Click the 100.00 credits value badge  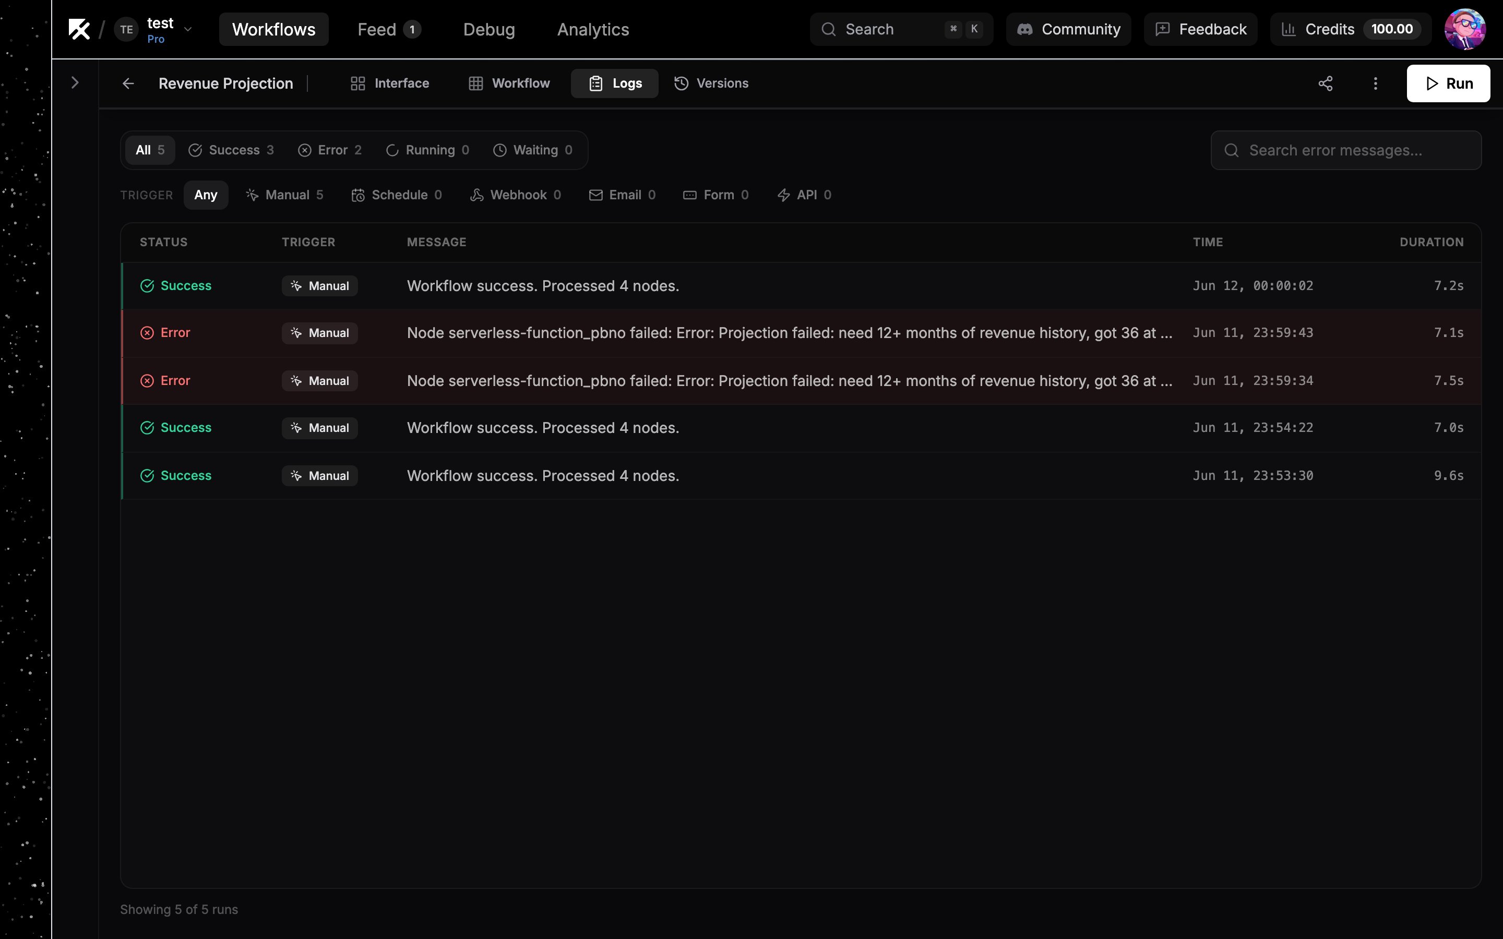(x=1392, y=29)
